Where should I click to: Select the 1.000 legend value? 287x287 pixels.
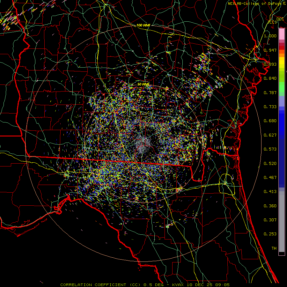[270, 36]
